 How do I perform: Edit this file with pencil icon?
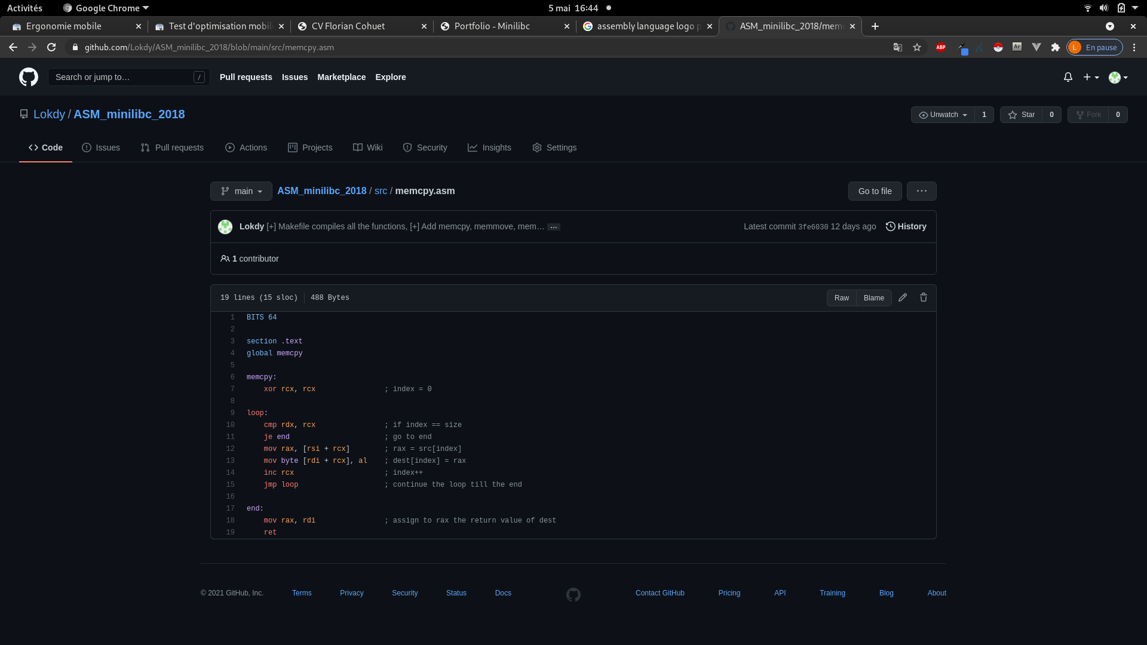click(903, 297)
